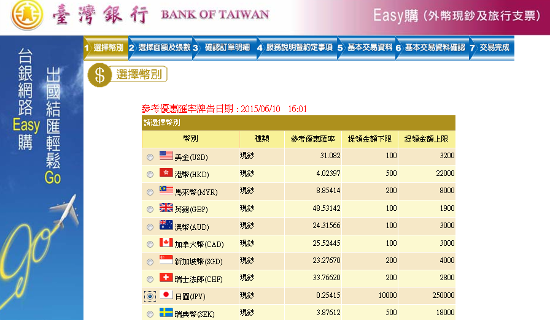Select the 美金(USD) radio button

tap(150, 157)
